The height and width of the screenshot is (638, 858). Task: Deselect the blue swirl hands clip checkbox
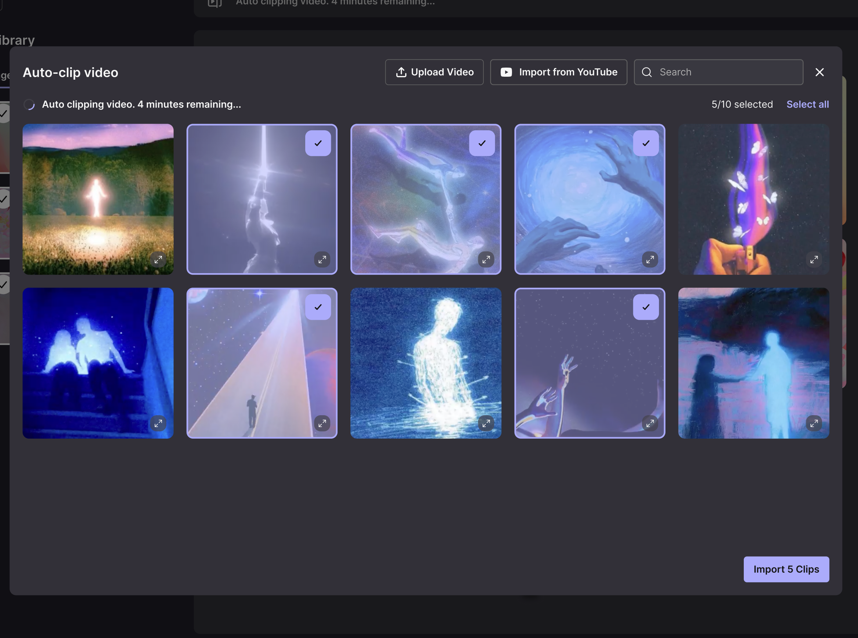[646, 143]
